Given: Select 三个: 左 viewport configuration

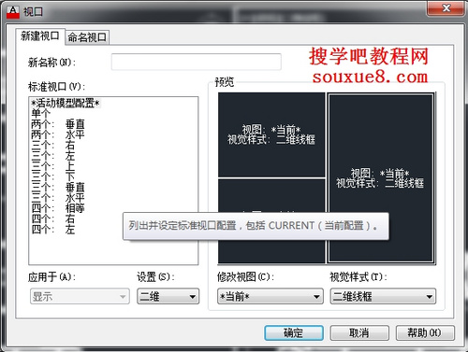Looking at the screenshot, I should pos(53,156).
